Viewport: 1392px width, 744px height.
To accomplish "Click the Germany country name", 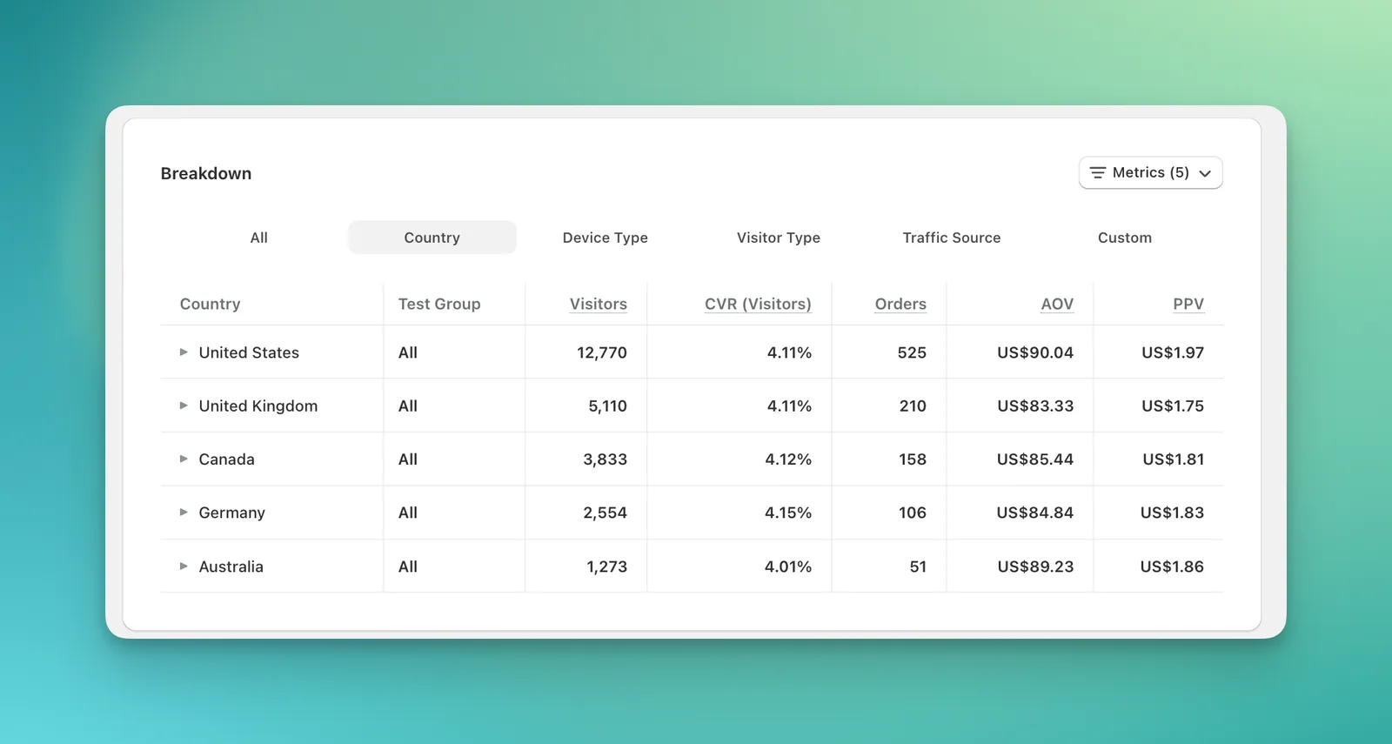I will point(231,513).
